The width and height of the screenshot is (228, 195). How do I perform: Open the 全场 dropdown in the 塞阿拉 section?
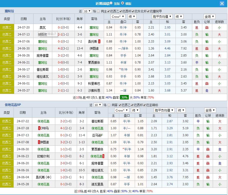(x=209, y=16)
